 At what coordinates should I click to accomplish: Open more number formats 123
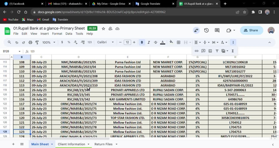coord(90,42)
